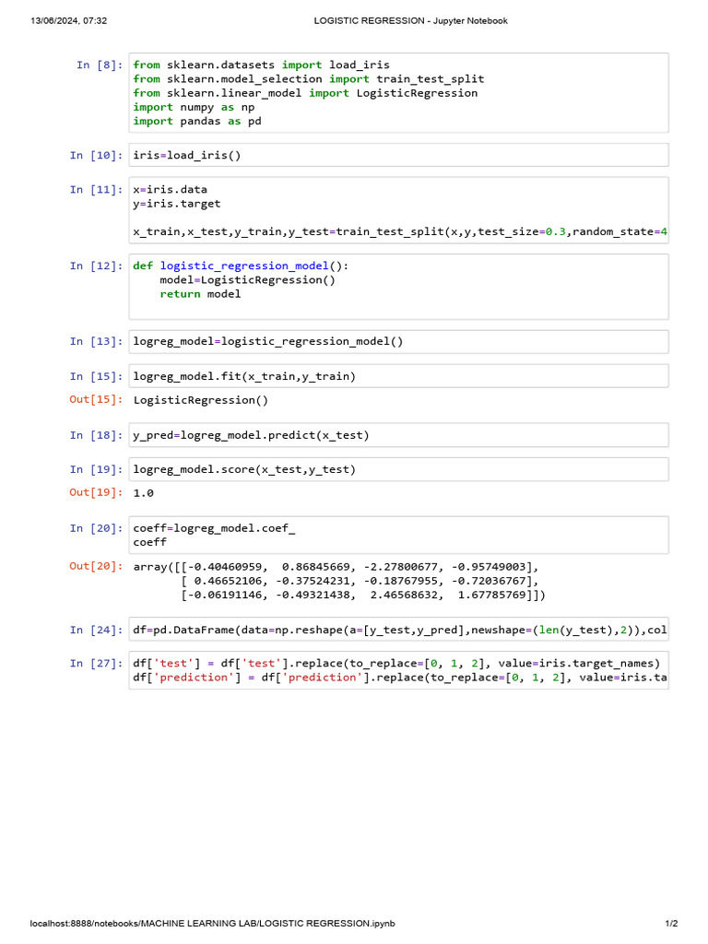The width and height of the screenshot is (708, 944).
Task: Click the In [18] prompt label
Action: click(96, 435)
